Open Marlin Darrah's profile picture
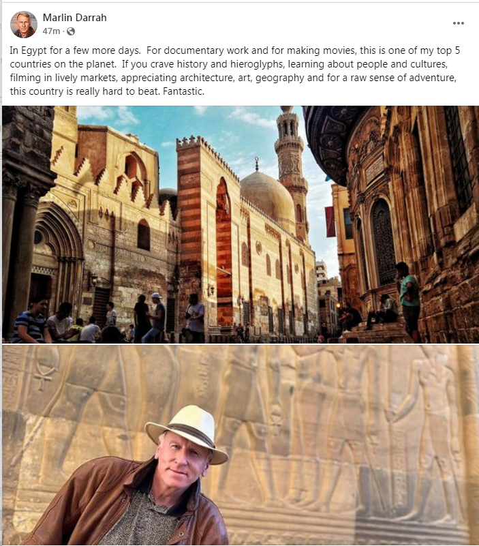 [24, 25]
